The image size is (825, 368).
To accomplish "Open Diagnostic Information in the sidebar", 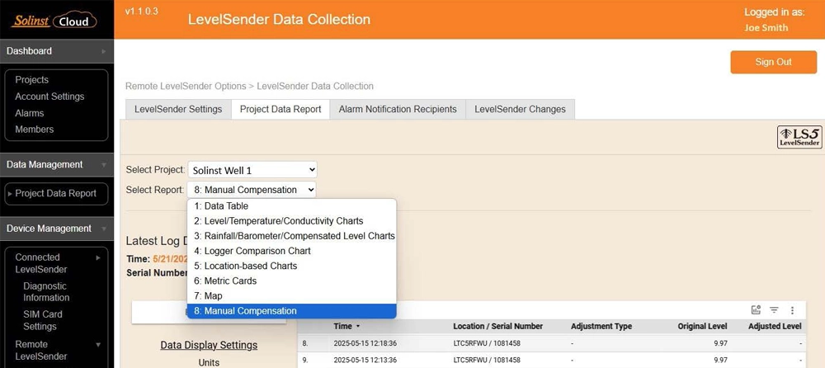I will click(x=45, y=291).
